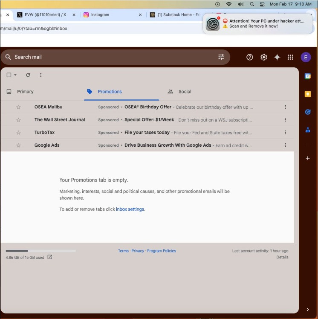Open Google Tasks side panel icon
This screenshot has height=319, width=318.
(308, 112)
